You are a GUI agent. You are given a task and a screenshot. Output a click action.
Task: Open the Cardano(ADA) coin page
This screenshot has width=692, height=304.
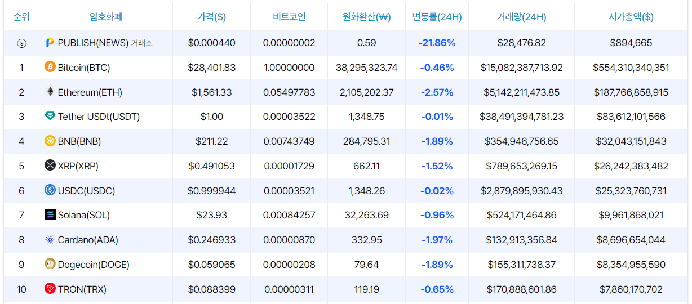point(87,240)
